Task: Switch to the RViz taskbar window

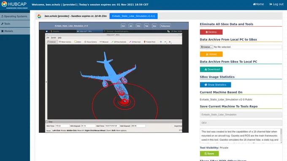Action: pos(89,31)
